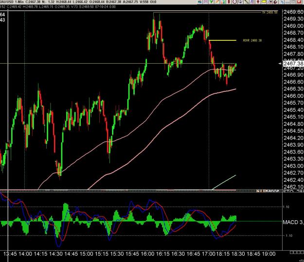Click the 2469.00 price axis label
The height and width of the screenshot is (262, 304).
point(293,26)
